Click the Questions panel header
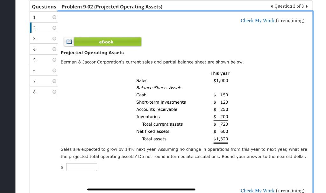Viewport: 326px width, 193px height. click(x=44, y=6)
